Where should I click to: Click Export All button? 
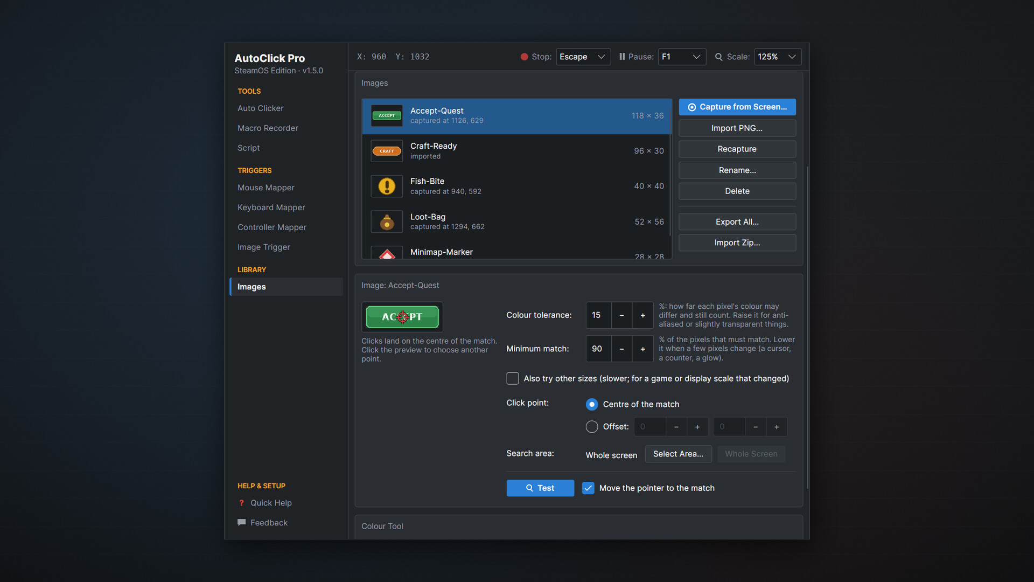click(x=737, y=222)
